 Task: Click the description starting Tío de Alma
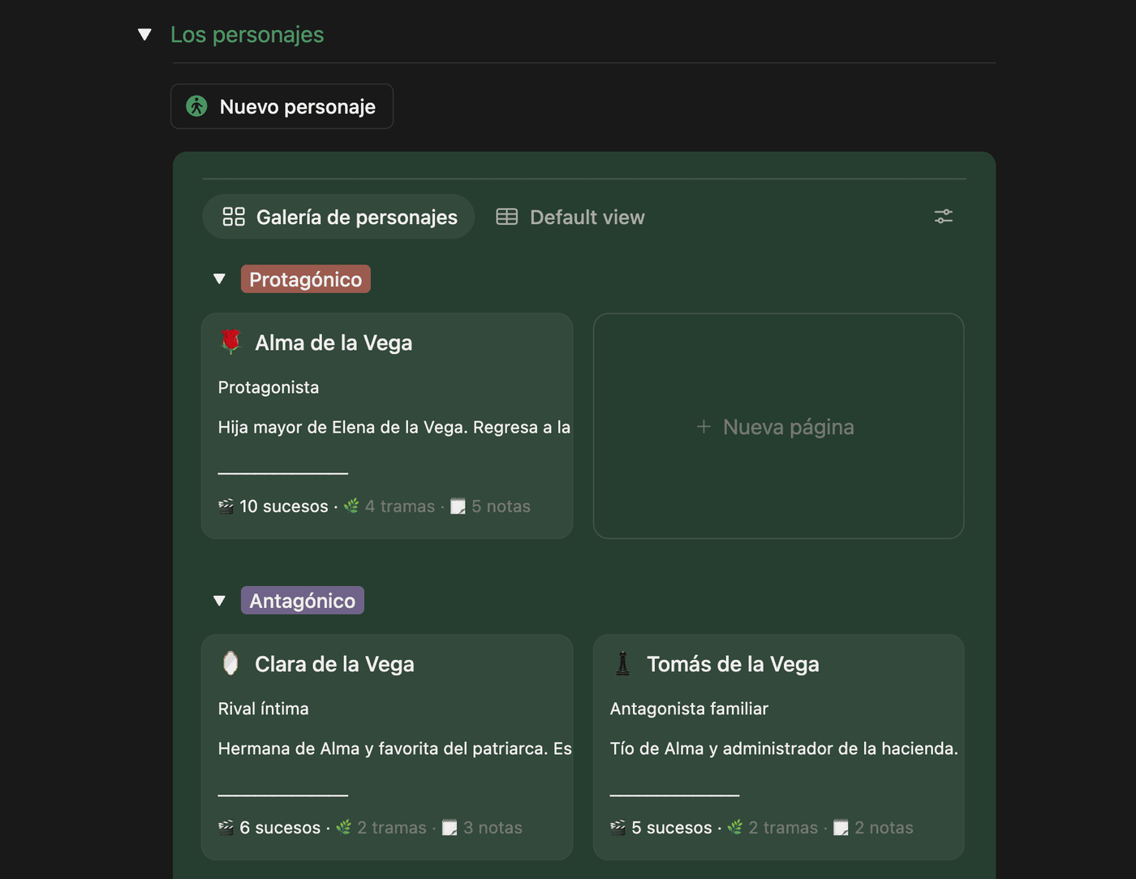click(x=784, y=748)
